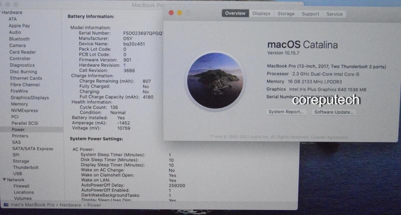Screen dimensions: 401x215
Task: Select ATA in the Hardware sidebar
Action: pyautogui.click(x=13, y=19)
